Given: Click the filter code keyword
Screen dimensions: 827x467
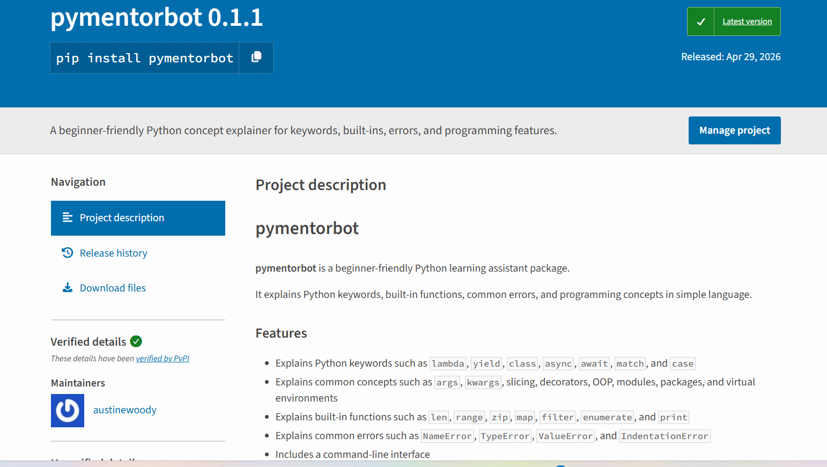Looking at the screenshot, I should pos(558,418).
